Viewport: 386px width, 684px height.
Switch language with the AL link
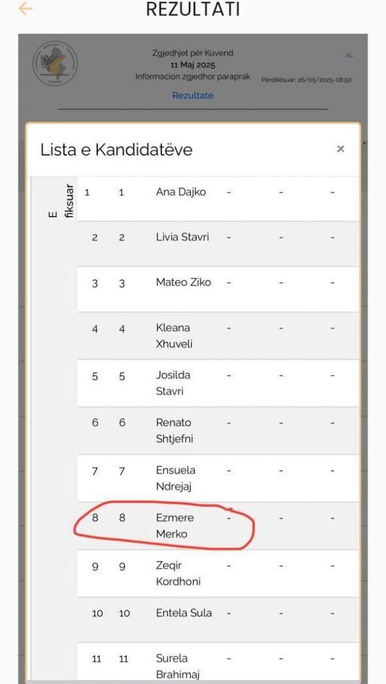[x=349, y=55]
